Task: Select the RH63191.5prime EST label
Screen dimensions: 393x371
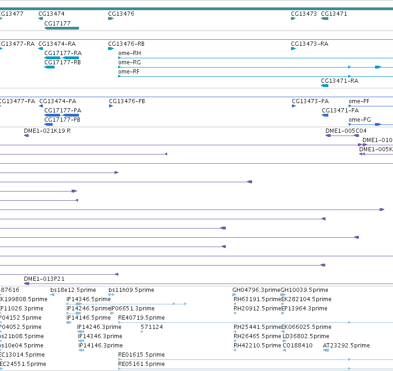Action: [257, 299]
